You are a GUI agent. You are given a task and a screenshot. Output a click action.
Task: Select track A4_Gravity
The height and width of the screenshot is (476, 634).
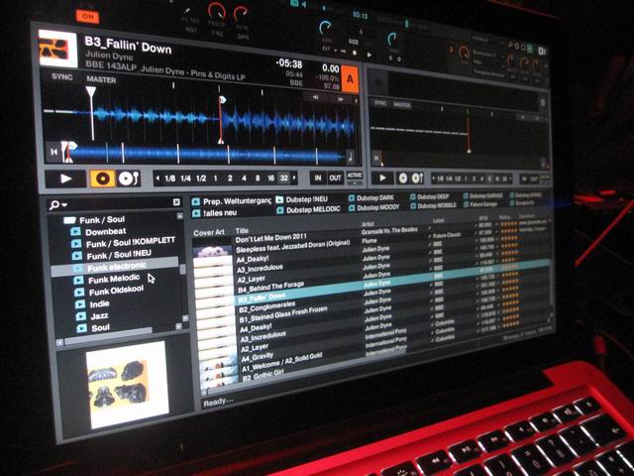click(x=258, y=358)
